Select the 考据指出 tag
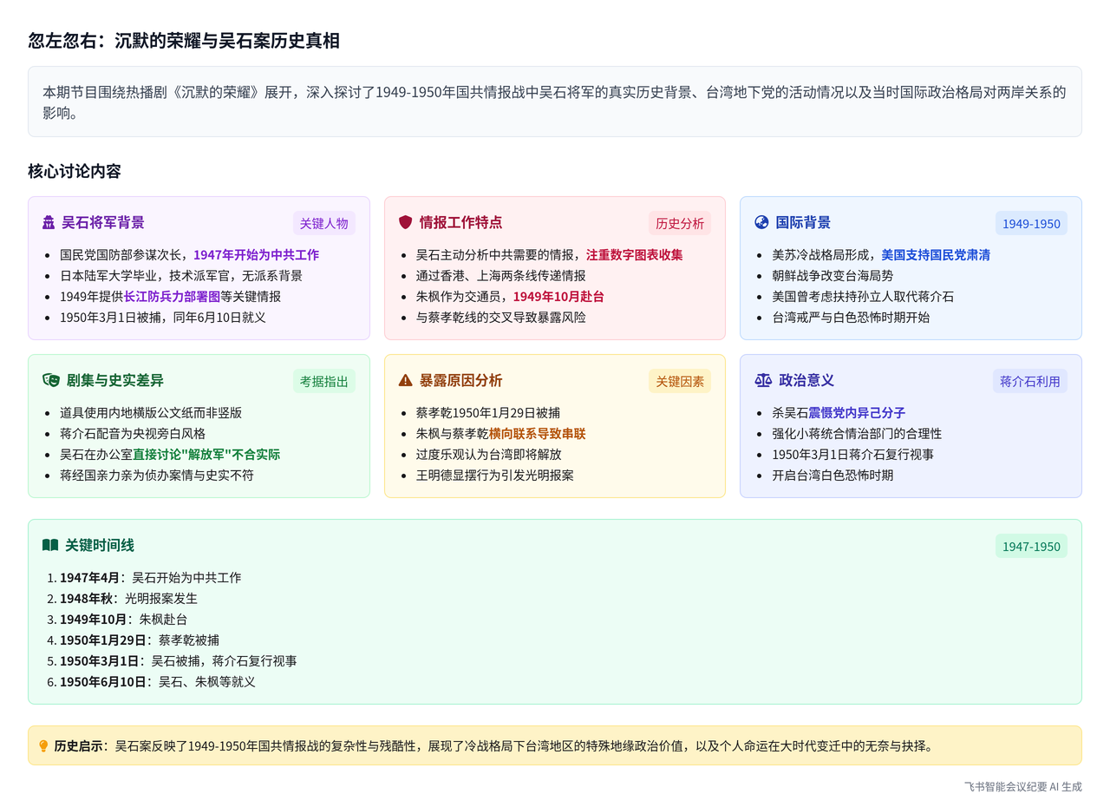1110x807 pixels. point(323,382)
